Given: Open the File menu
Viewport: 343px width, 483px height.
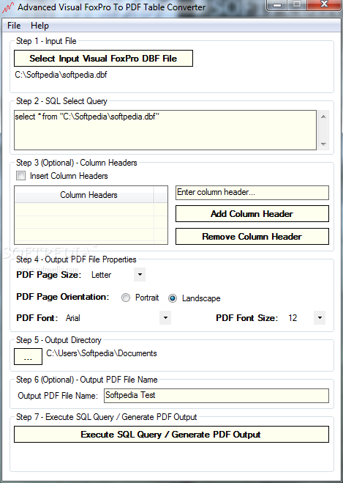Looking at the screenshot, I should point(14,26).
